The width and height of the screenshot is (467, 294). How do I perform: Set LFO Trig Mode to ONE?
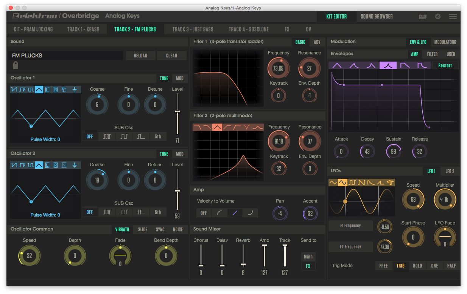(434, 266)
